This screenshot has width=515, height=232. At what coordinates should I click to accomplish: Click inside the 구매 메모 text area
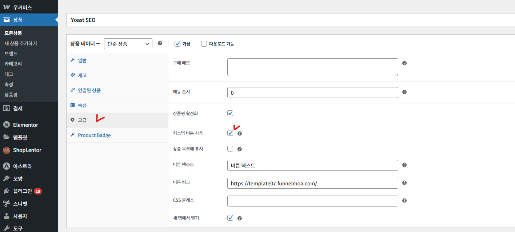[x=313, y=67]
